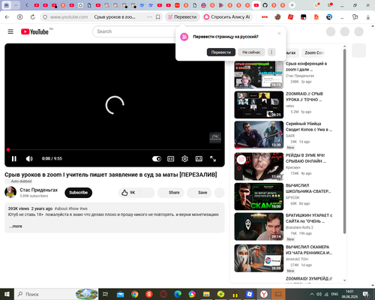Reload the page with refresh icon
Viewport: 375px width, 300px height.
point(33,17)
